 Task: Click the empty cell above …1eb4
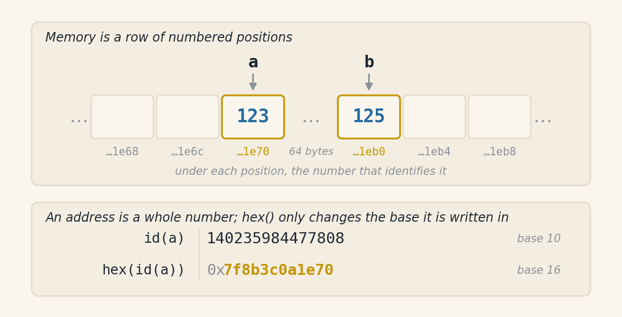tap(434, 117)
